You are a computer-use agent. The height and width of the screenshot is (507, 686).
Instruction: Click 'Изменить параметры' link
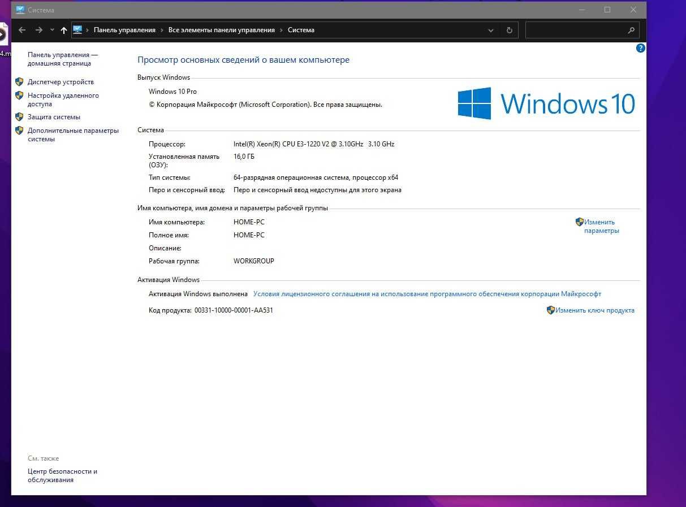(602, 226)
